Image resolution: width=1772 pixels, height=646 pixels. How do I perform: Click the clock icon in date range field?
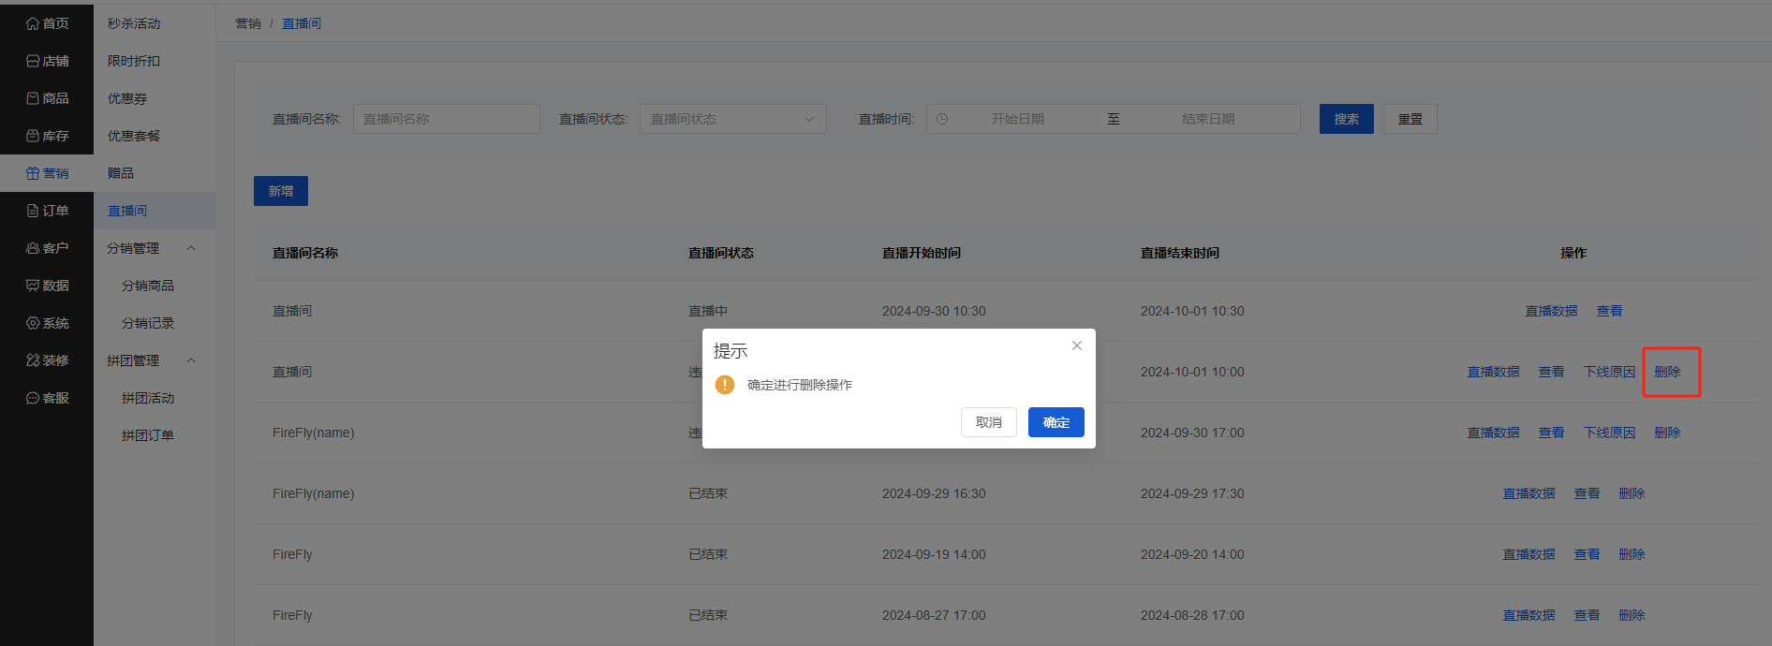pos(942,119)
